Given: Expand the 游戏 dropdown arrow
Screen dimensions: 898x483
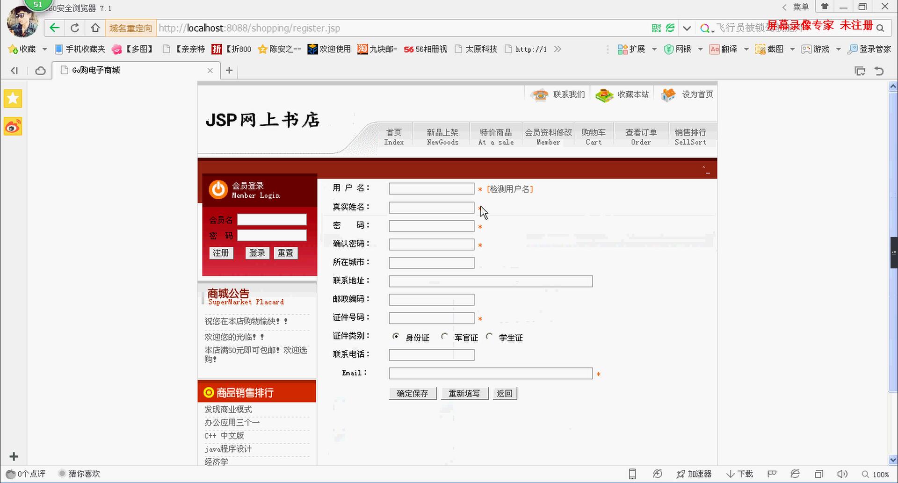Looking at the screenshot, I should (838, 49).
